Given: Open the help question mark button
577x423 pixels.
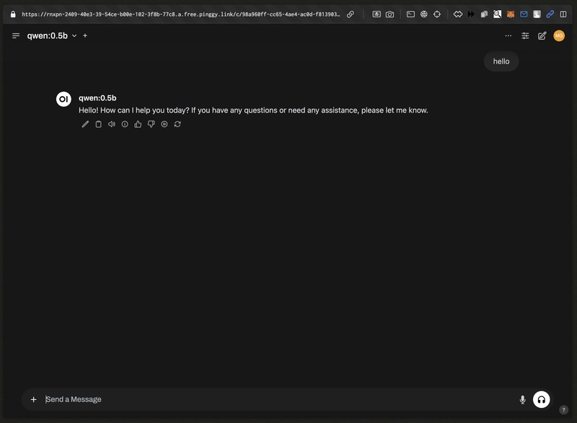Looking at the screenshot, I should click(564, 410).
